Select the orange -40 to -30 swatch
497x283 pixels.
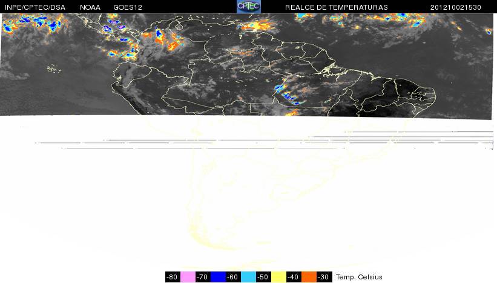(x=309, y=277)
